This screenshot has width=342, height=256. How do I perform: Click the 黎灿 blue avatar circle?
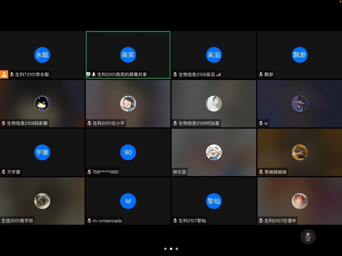[x=214, y=201]
